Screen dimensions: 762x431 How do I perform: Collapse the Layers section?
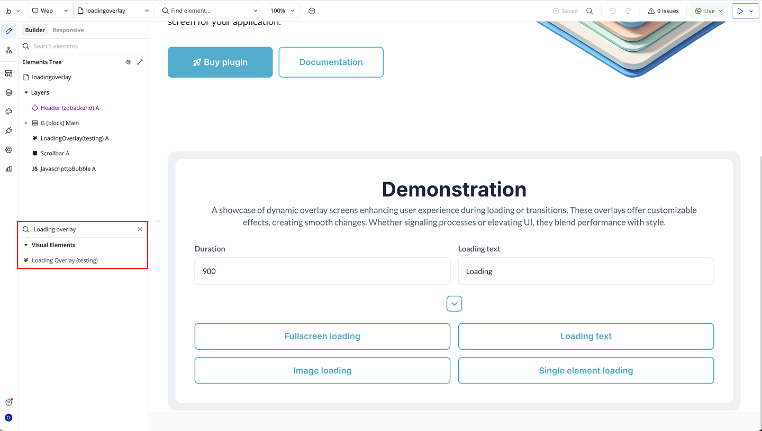pyautogui.click(x=26, y=92)
